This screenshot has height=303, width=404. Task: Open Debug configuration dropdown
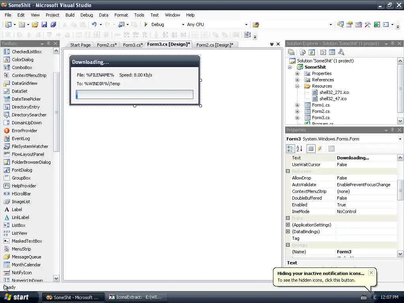tap(183, 24)
